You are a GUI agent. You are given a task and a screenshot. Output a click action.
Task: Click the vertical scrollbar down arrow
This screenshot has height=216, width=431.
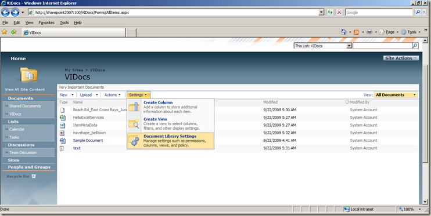point(425,202)
